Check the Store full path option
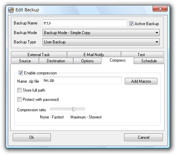The height and width of the screenshot is (155, 177). pyautogui.click(x=19, y=90)
